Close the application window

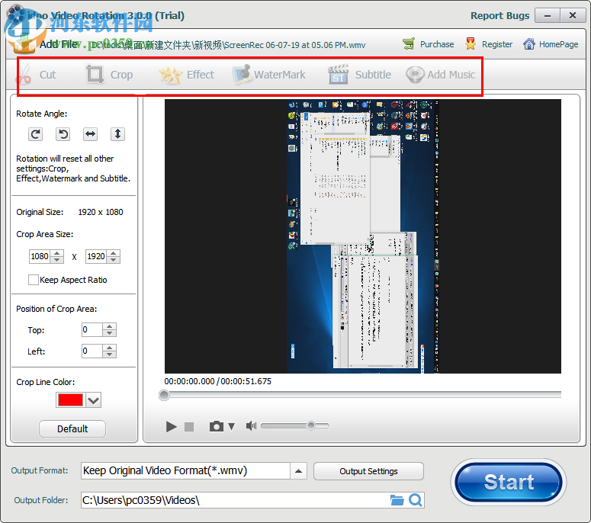click(573, 16)
